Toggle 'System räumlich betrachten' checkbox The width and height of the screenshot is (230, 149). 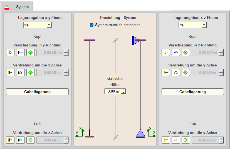click(92, 25)
